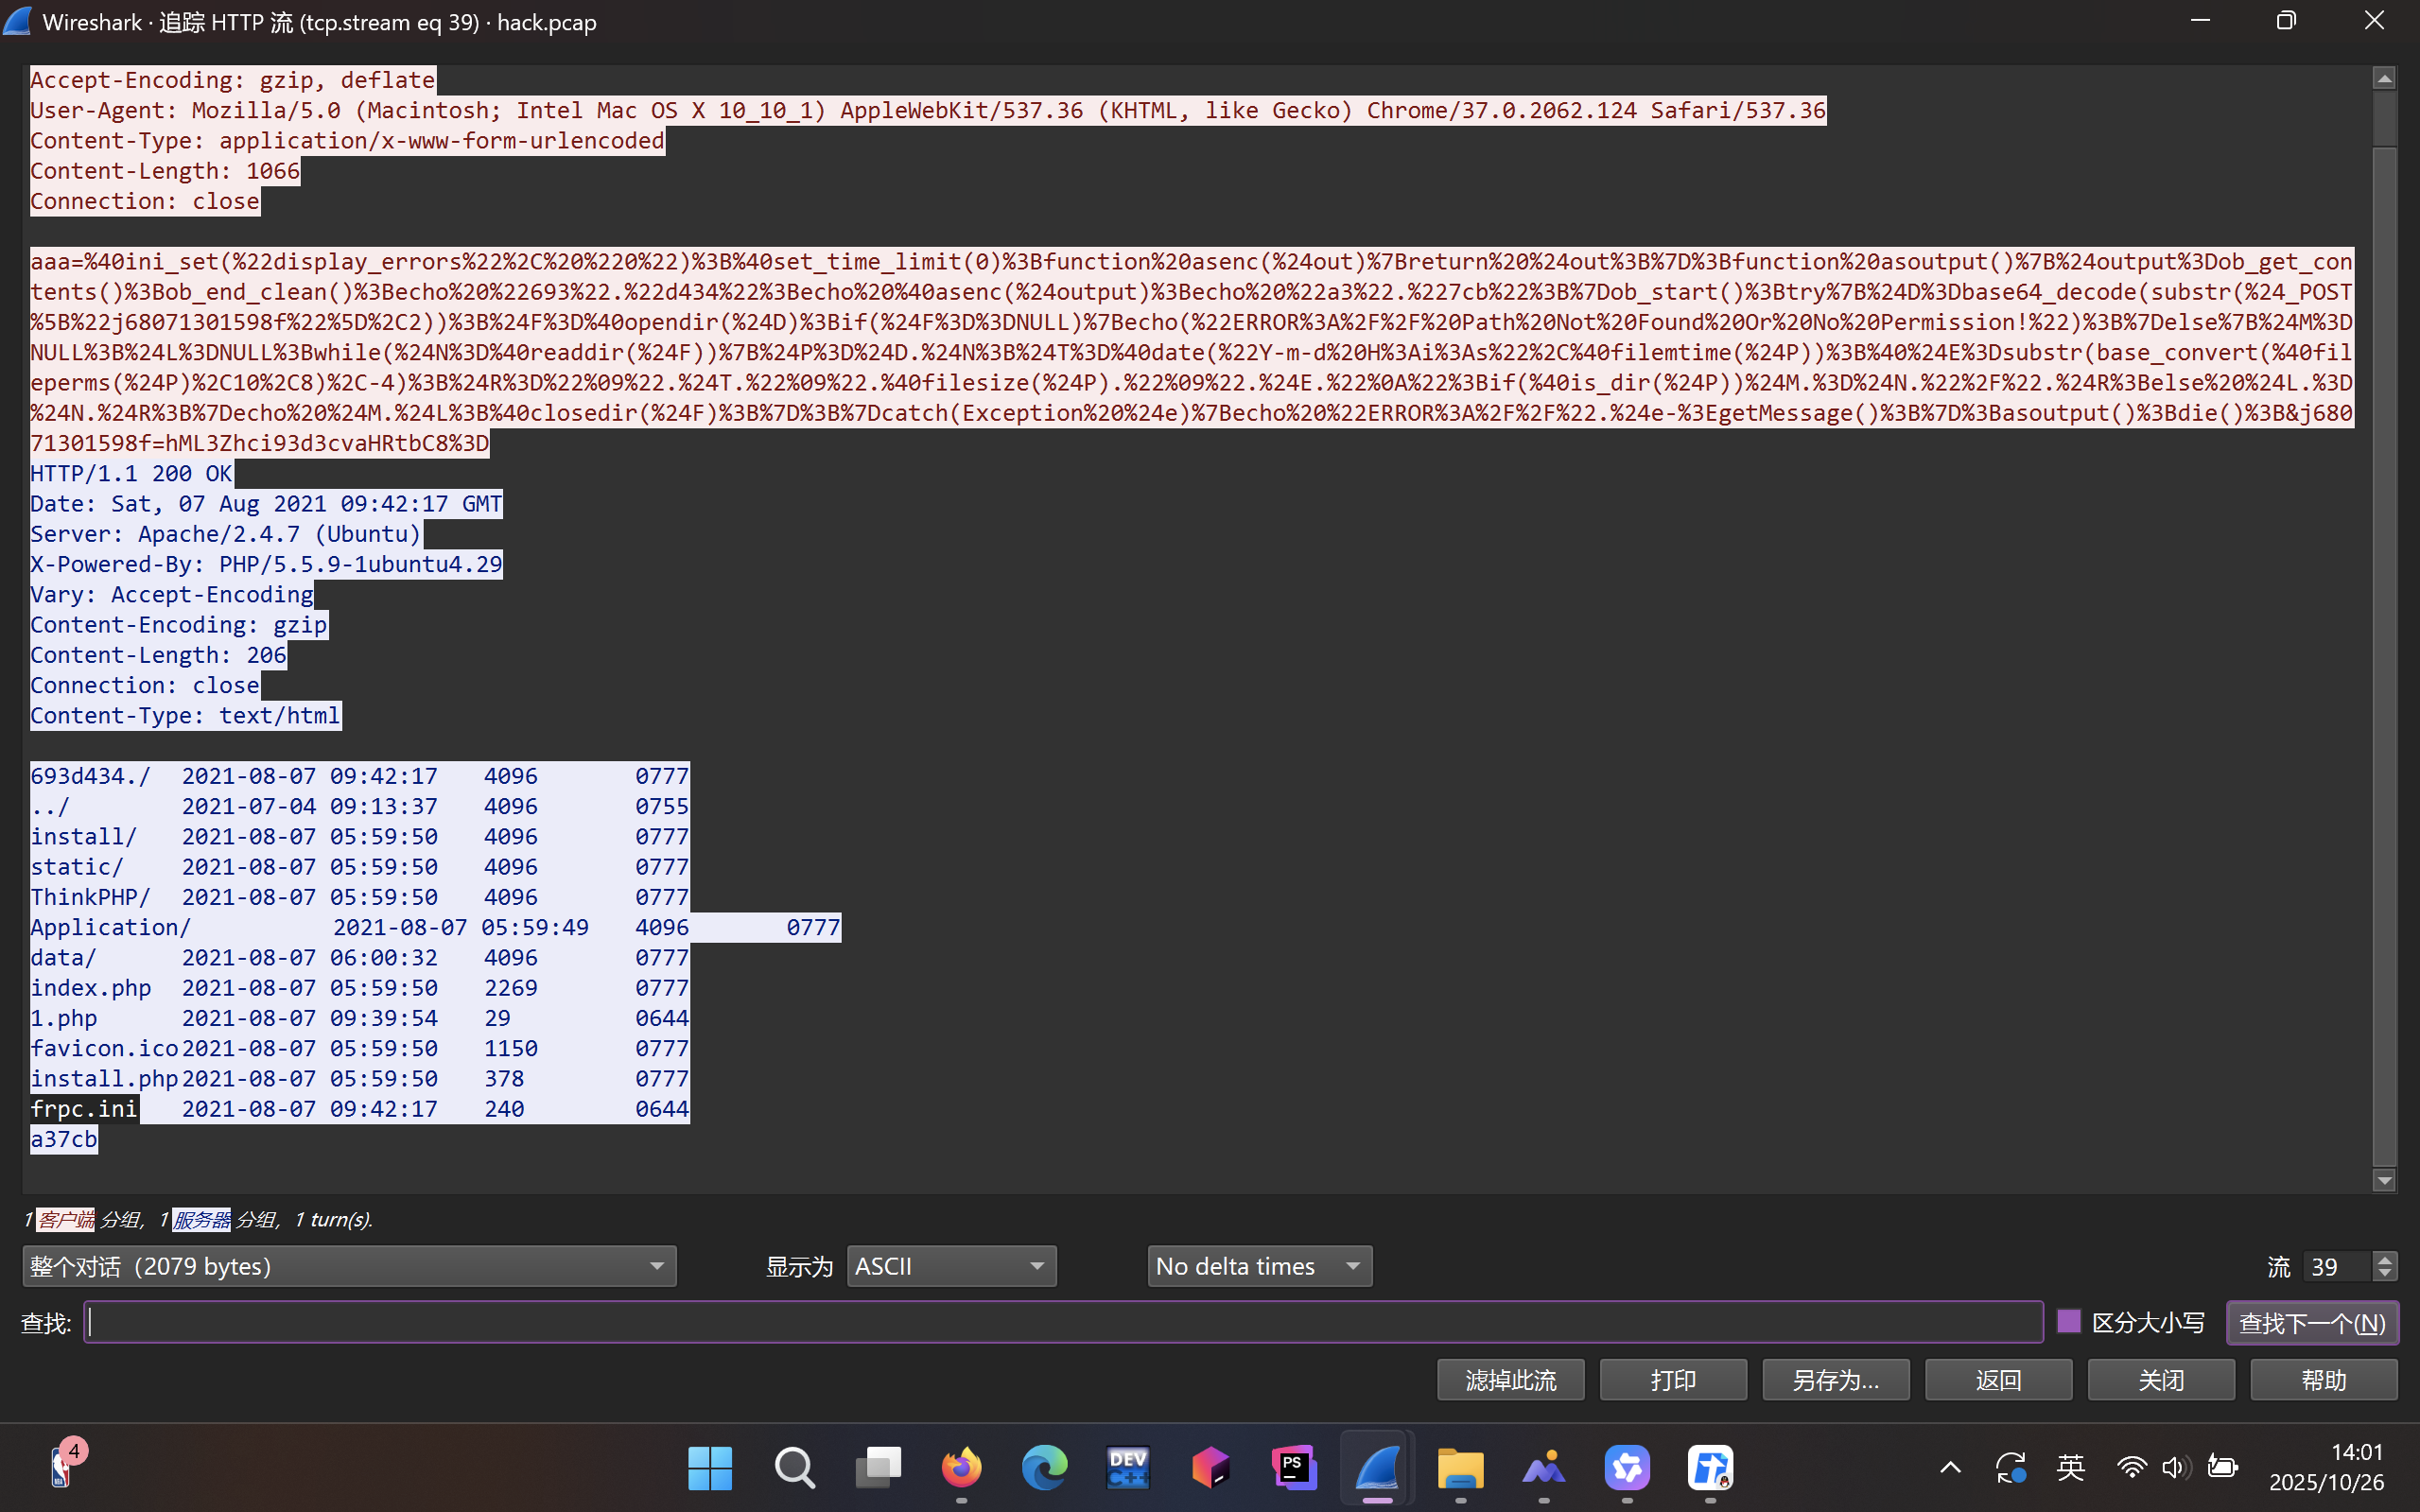Click the Wireshark shark fin icon in the title bar
This screenshot has height=1512, width=2420.
[18, 21]
